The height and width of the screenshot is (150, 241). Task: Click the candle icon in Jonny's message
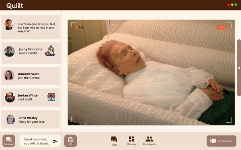[x=50, y=51]
